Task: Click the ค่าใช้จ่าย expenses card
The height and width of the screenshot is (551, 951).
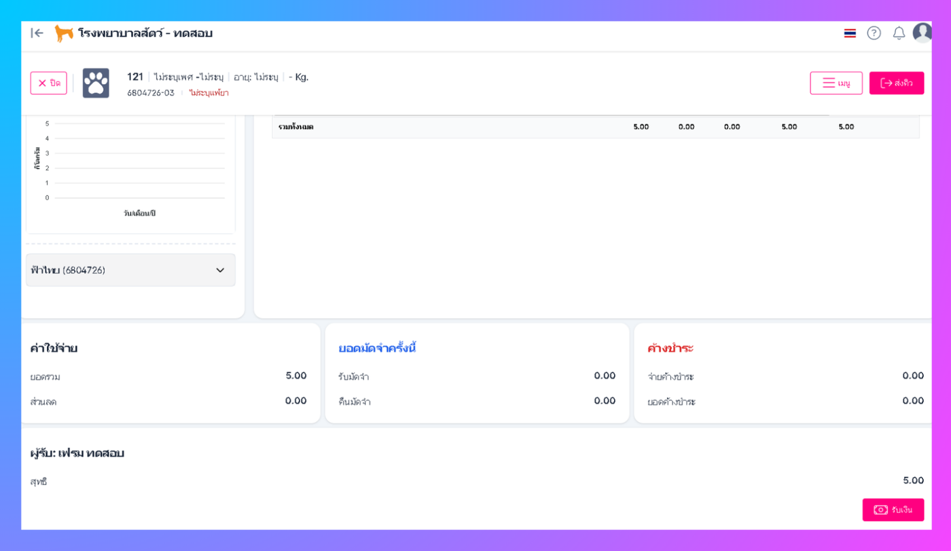Action: (171, 373)
